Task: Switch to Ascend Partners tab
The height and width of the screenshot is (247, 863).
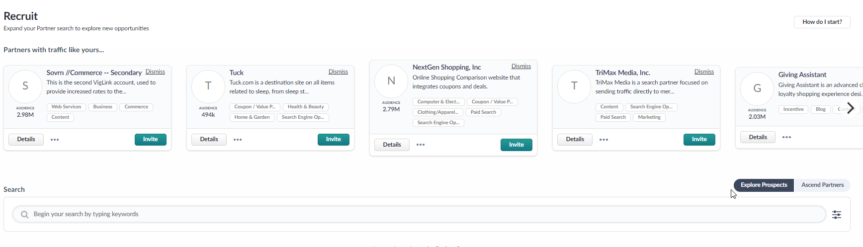Action: click(x=822, y=185)
